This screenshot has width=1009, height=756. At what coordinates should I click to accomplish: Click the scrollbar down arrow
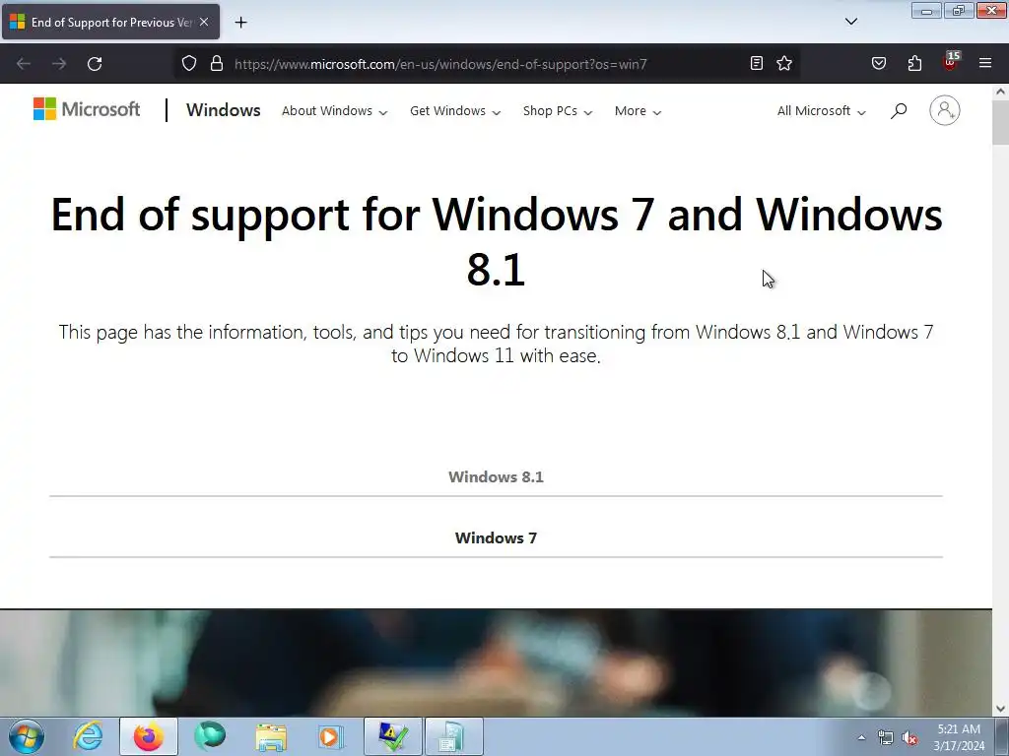click(x=1000, y=709)
